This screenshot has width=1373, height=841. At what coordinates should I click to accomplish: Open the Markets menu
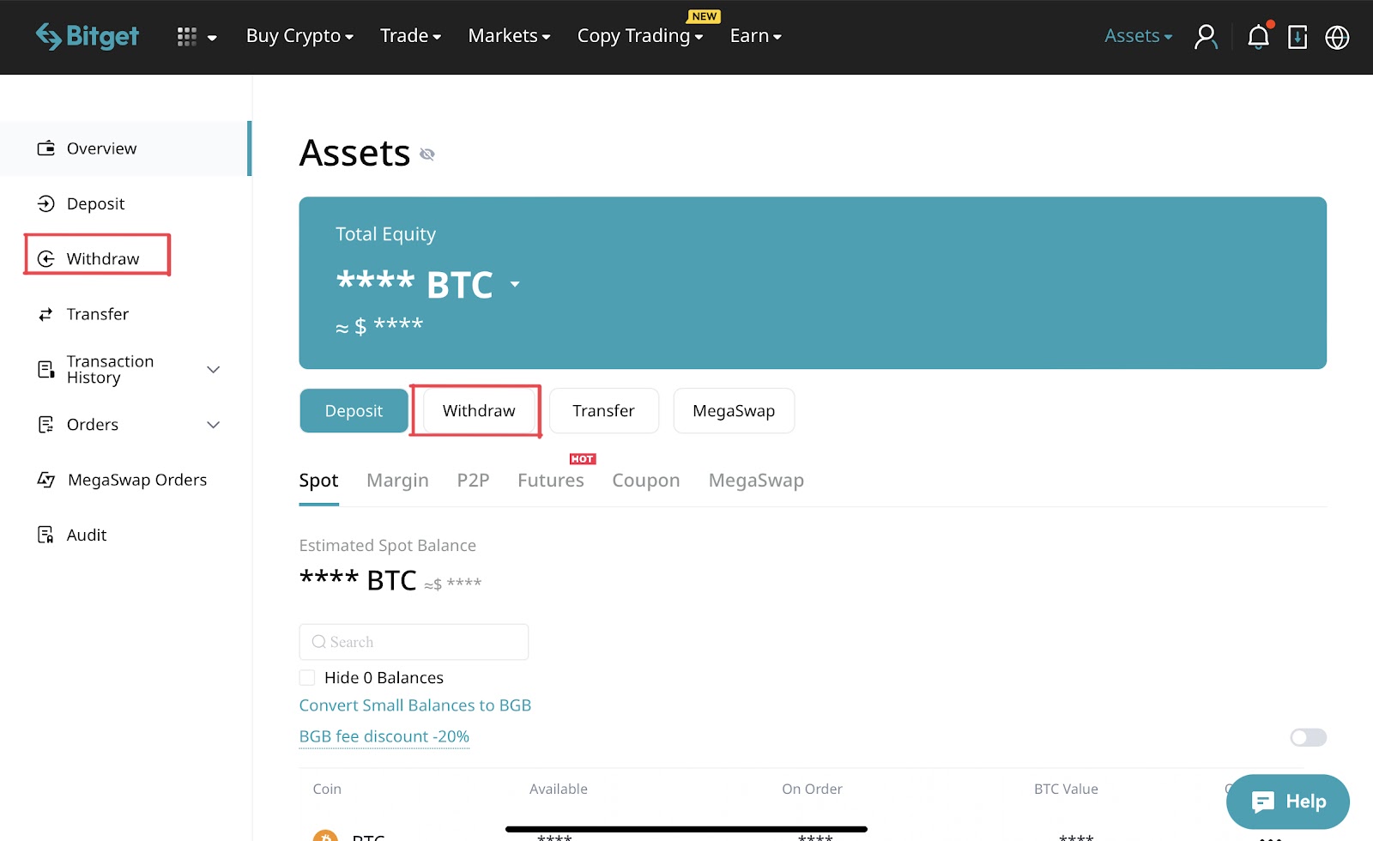click(508, 36)
